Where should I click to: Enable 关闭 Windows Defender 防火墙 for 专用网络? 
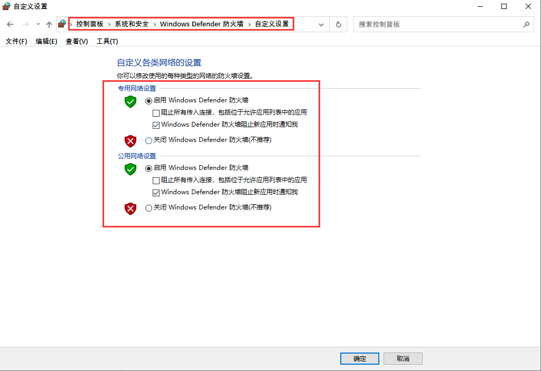click(x=148, y=140)
